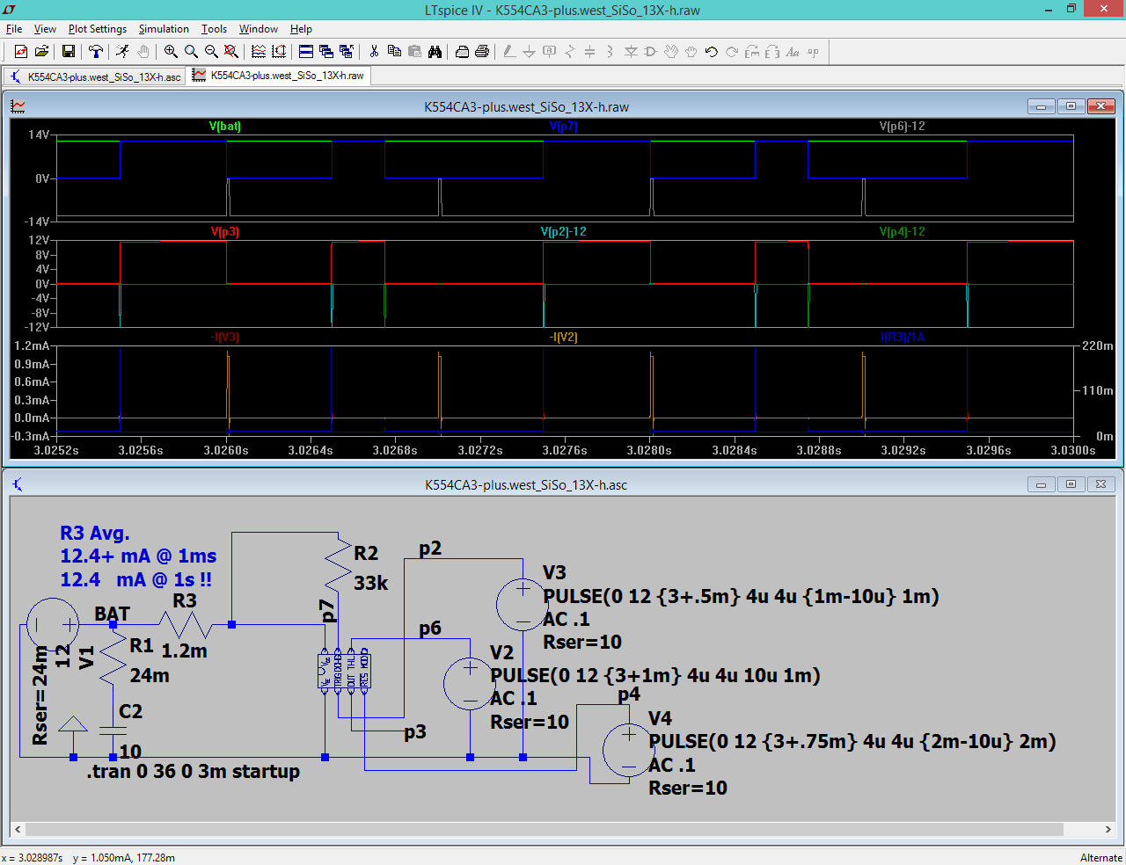Image resolution: width=1126 pixels, height=865 pixels.
Task: Run the simulation with the running-man icon
Action: [123, 52]
